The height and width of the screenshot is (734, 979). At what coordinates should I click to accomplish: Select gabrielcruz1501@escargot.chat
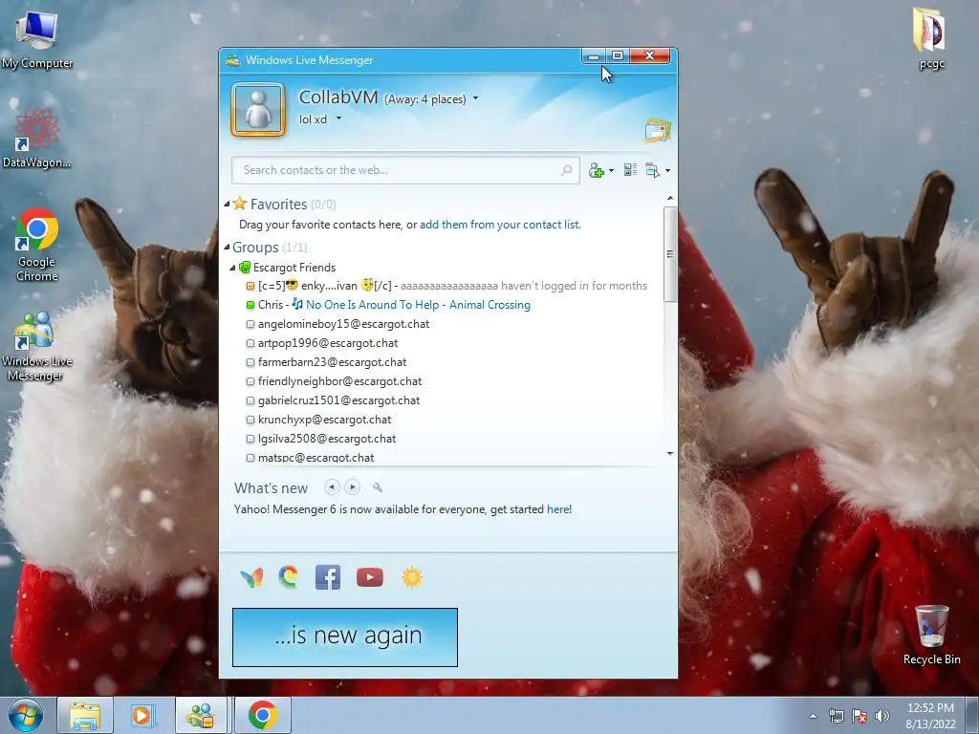[x=339, y=400]
